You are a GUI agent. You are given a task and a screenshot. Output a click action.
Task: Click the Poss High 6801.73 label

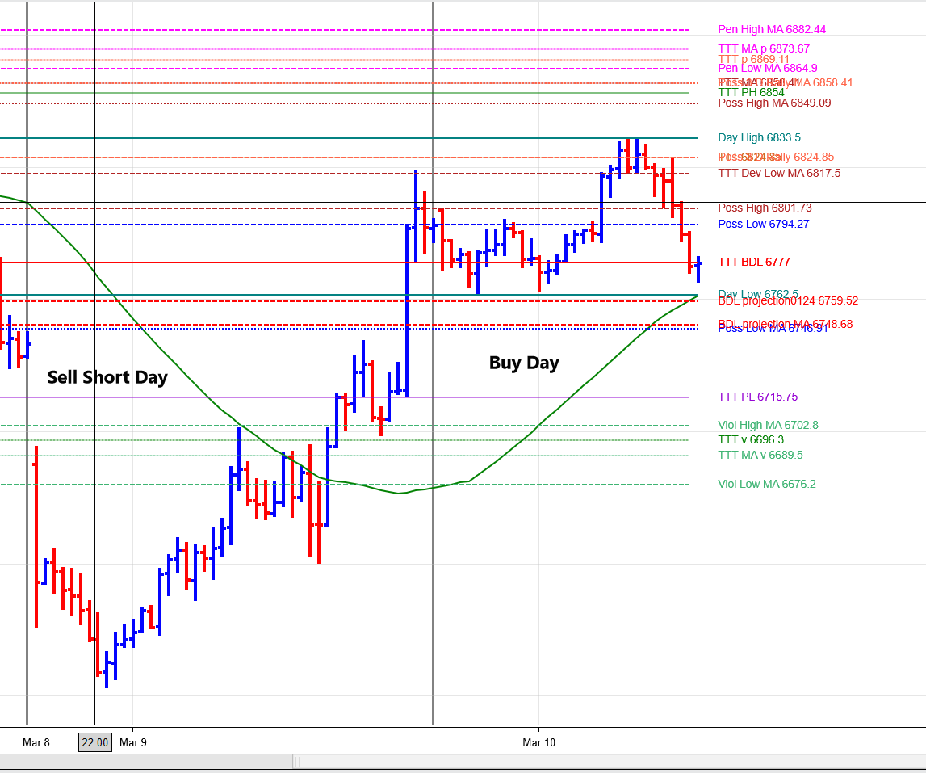click(x=765, y=208)
